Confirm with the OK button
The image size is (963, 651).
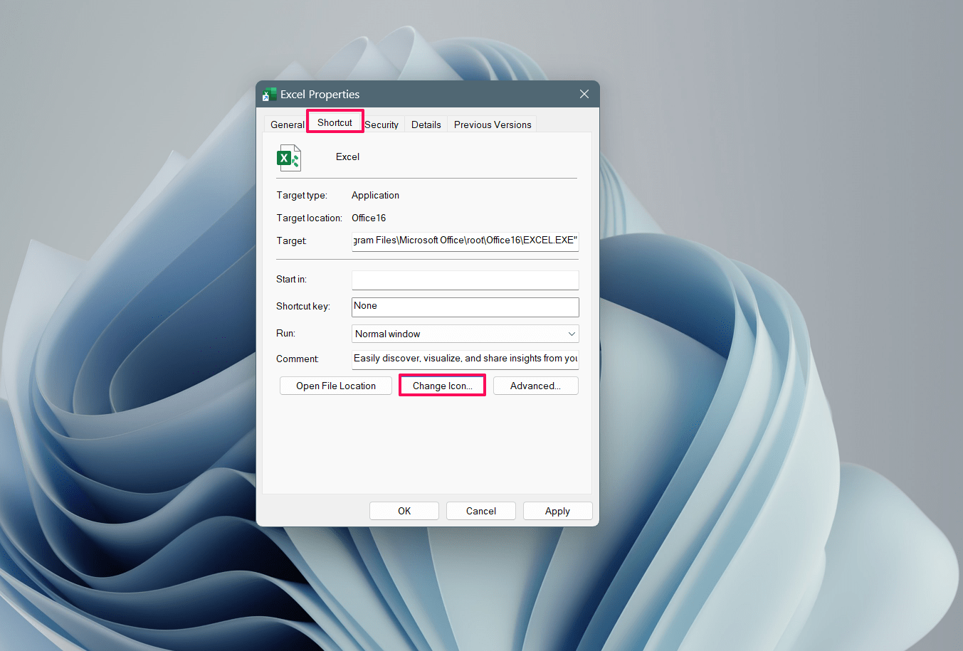coord(404,511)
